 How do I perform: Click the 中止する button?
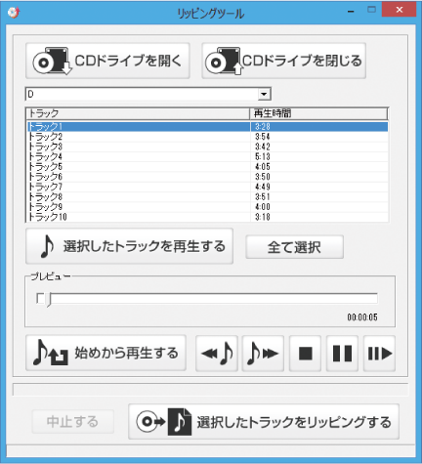(73, 422)
